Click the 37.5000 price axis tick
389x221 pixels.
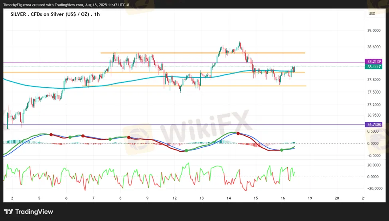pos(374,92)
